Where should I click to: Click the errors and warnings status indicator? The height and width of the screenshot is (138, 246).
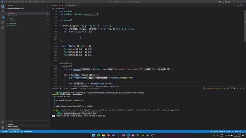(16, 131)
